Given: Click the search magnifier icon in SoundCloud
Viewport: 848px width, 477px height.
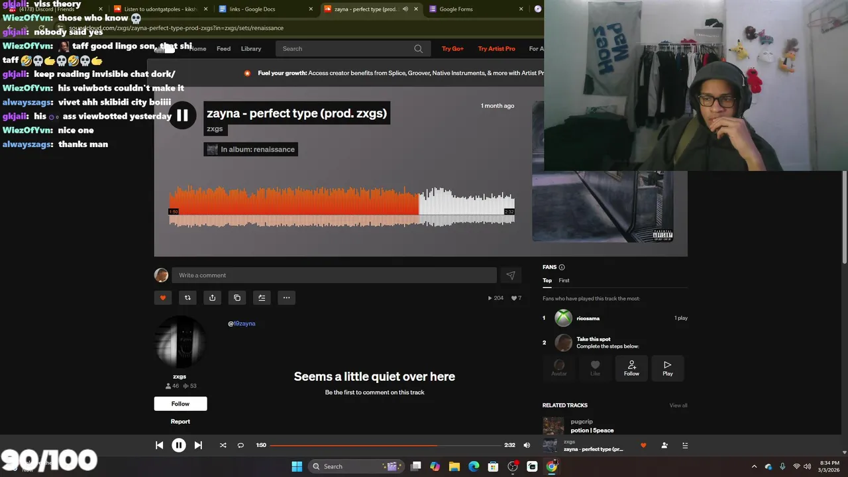Looking at the screenshot, I should pos(418,48).
